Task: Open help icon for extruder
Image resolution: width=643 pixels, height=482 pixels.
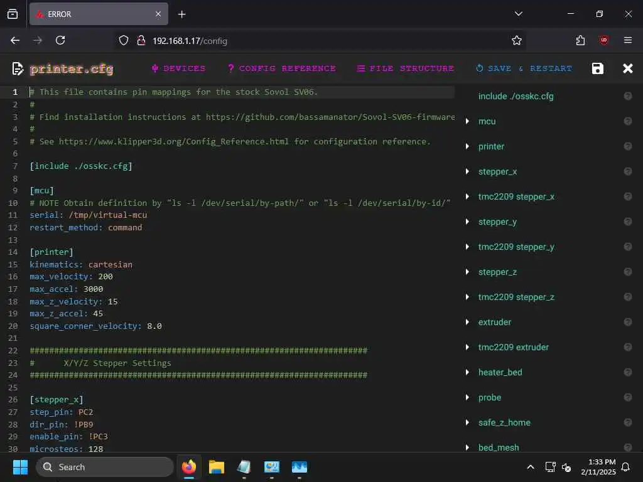Action: pos(627,322)
